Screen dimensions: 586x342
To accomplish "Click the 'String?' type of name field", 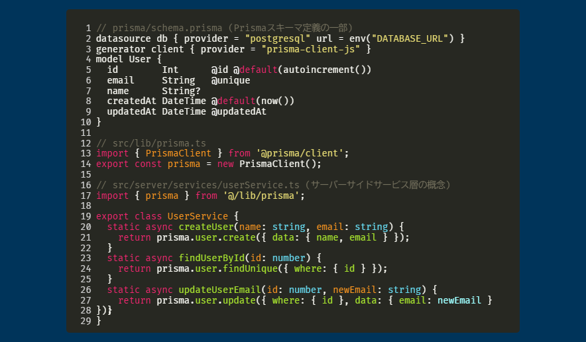I will (181, 91).
